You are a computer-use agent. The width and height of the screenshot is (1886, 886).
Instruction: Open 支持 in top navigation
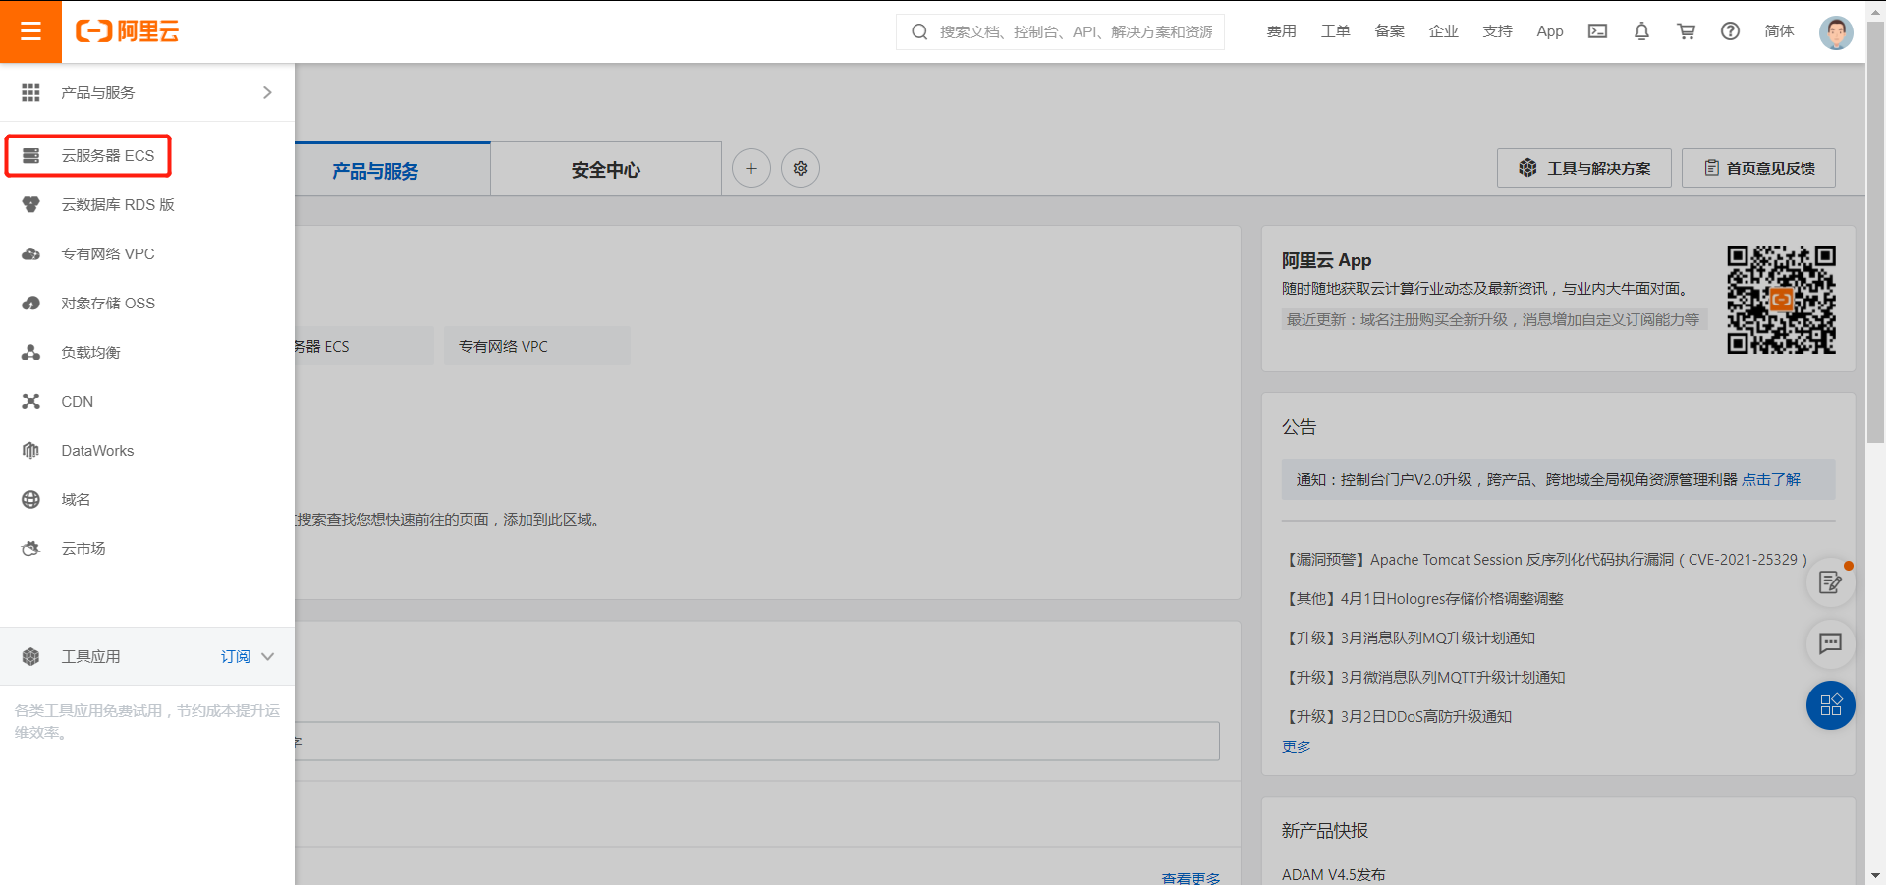pos(1497,31)
